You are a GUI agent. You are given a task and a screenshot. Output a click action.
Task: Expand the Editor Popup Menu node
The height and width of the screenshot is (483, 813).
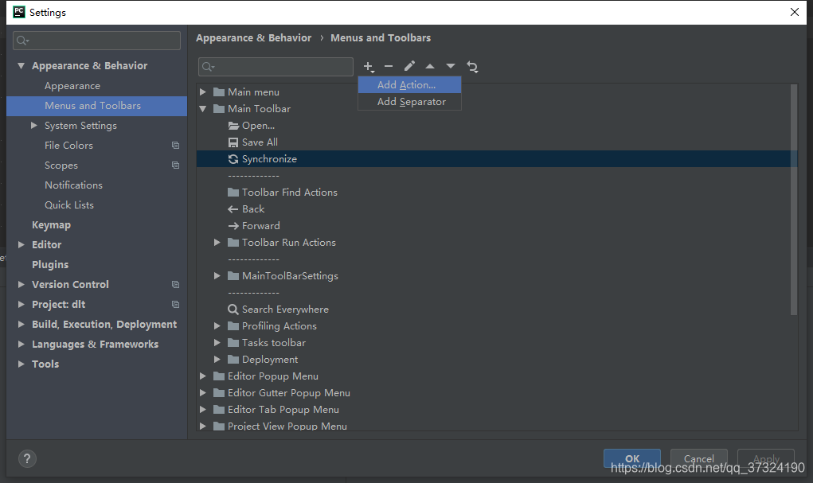point(203,376)
